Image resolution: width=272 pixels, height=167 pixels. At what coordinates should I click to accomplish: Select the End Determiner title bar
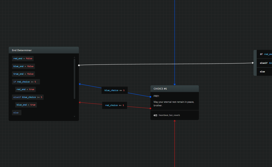coord(44,50)
